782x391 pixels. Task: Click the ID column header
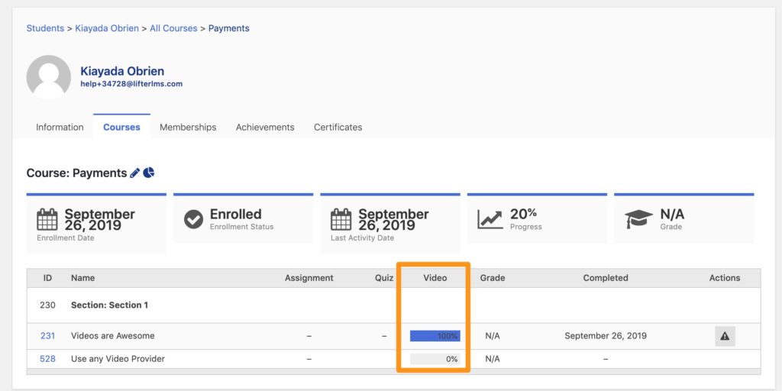47,278
